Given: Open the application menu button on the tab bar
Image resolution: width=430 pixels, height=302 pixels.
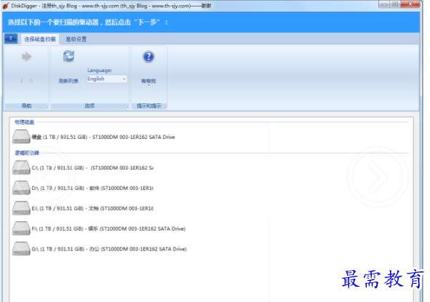Looking at the screenshot, I should (x=11, y=39).
